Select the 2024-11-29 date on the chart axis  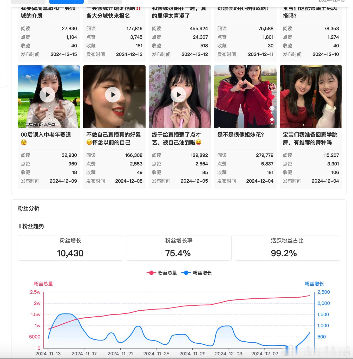point(192,354)
